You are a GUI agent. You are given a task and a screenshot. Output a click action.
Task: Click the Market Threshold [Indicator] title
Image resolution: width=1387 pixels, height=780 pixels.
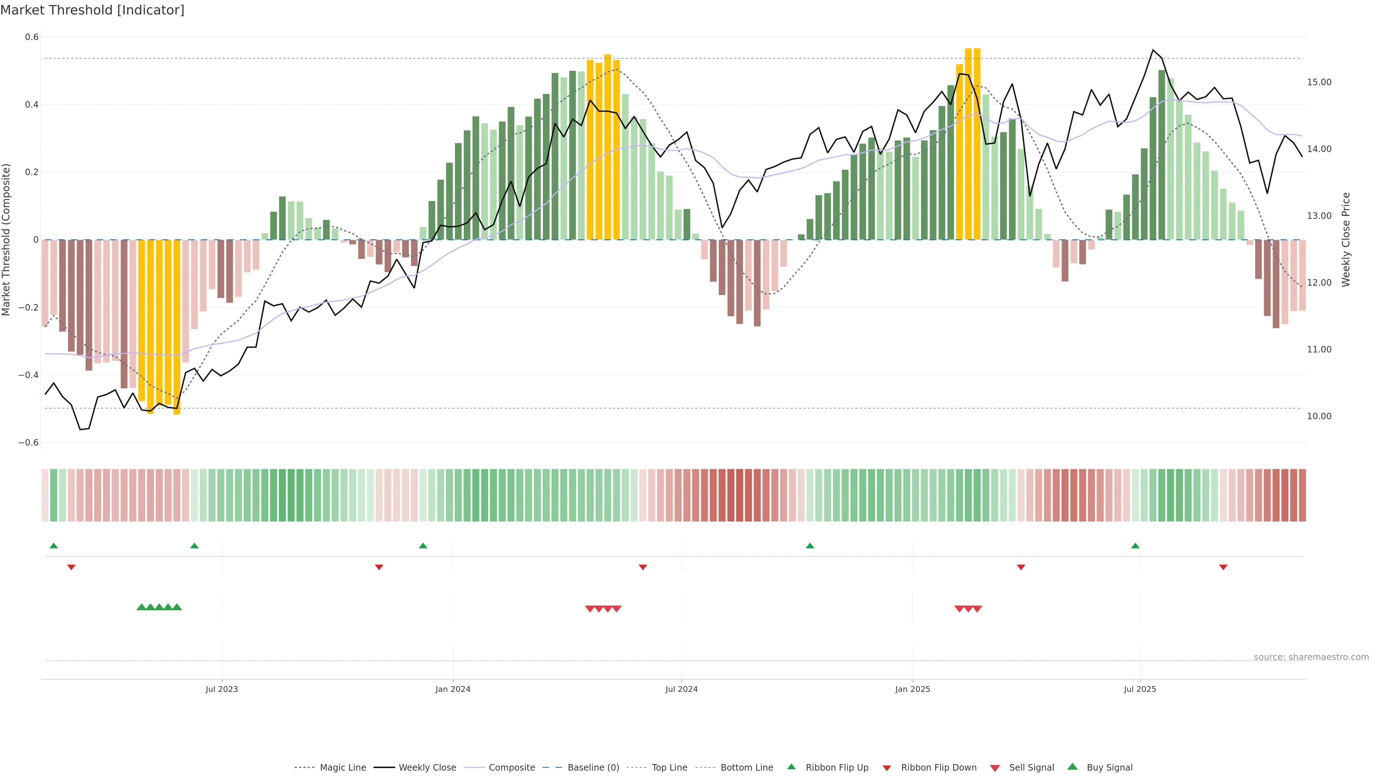[x=92, y=10]
